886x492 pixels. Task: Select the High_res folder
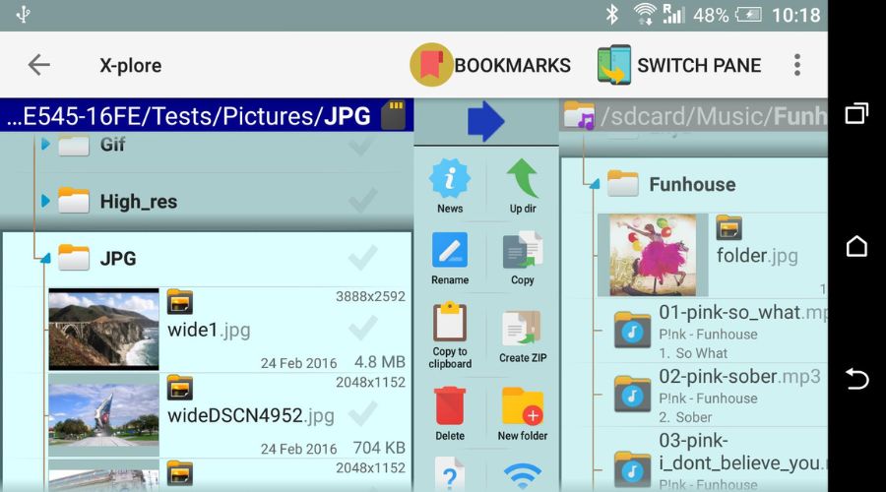207,201
